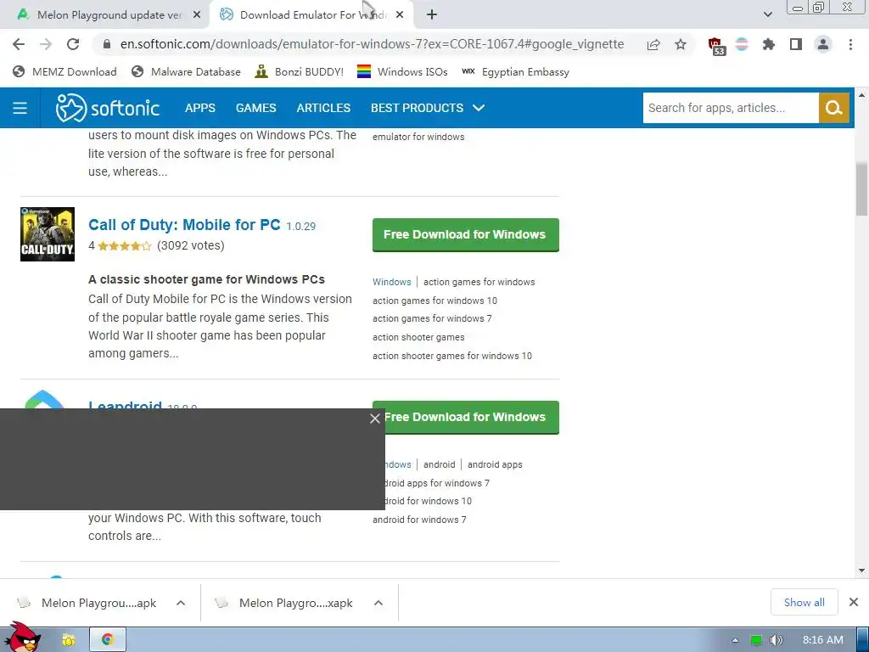
Task: Expand options for the .xapk download
Action: tap(378, 603)
